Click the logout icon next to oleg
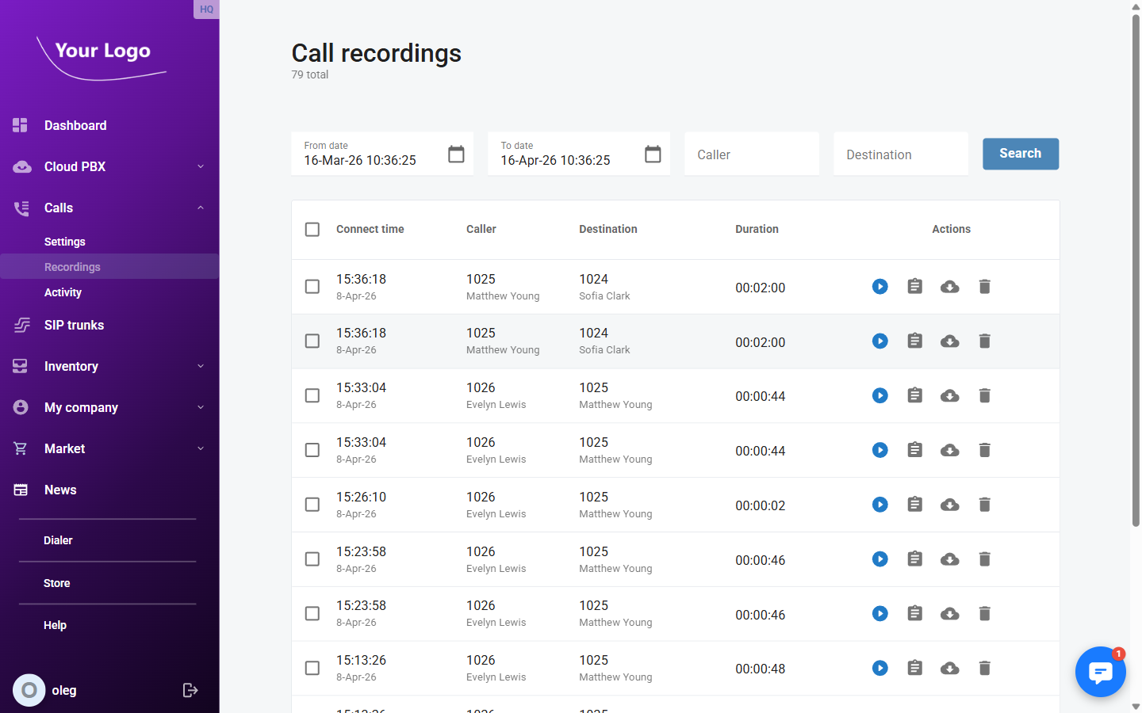Screen dimensions: 1142x713 click(x=190, y=690)
